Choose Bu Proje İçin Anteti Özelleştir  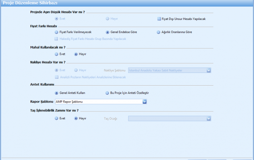coord(107,93)
